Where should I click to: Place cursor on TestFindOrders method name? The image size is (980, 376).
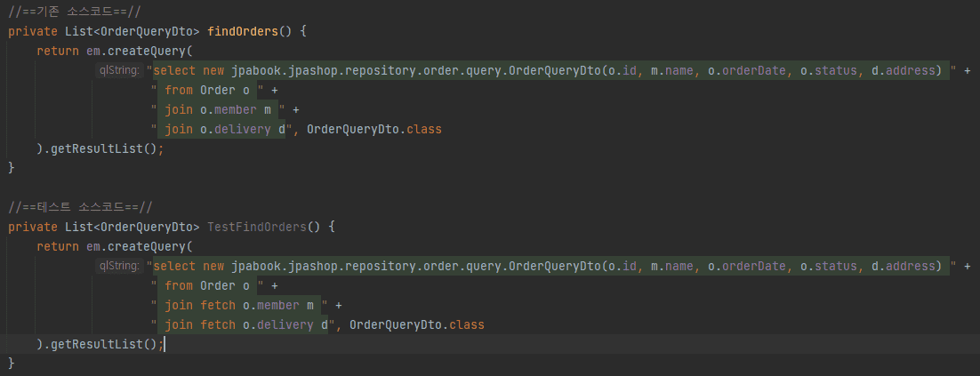point(257,227)
